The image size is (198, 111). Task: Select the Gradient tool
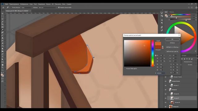point(2,46)
